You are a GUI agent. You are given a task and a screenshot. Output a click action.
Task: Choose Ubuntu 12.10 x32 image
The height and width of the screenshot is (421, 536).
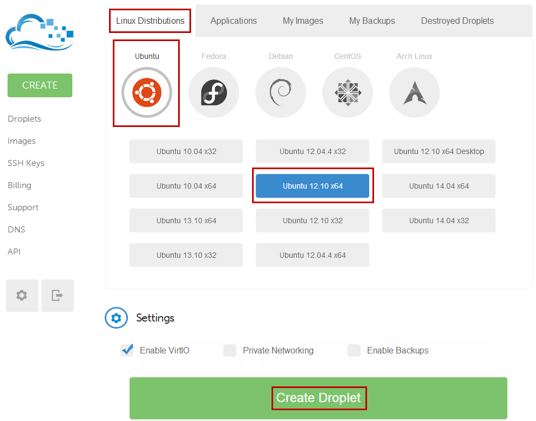313,220
